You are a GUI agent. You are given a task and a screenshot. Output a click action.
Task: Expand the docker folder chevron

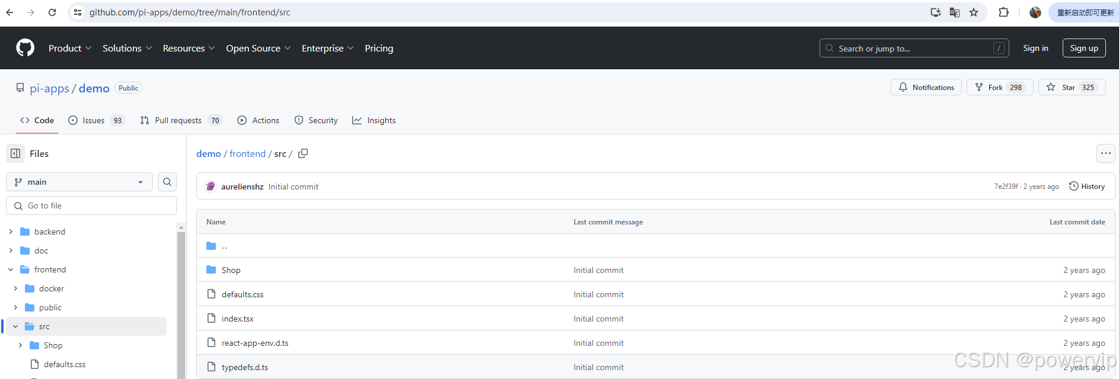(15, 288)
